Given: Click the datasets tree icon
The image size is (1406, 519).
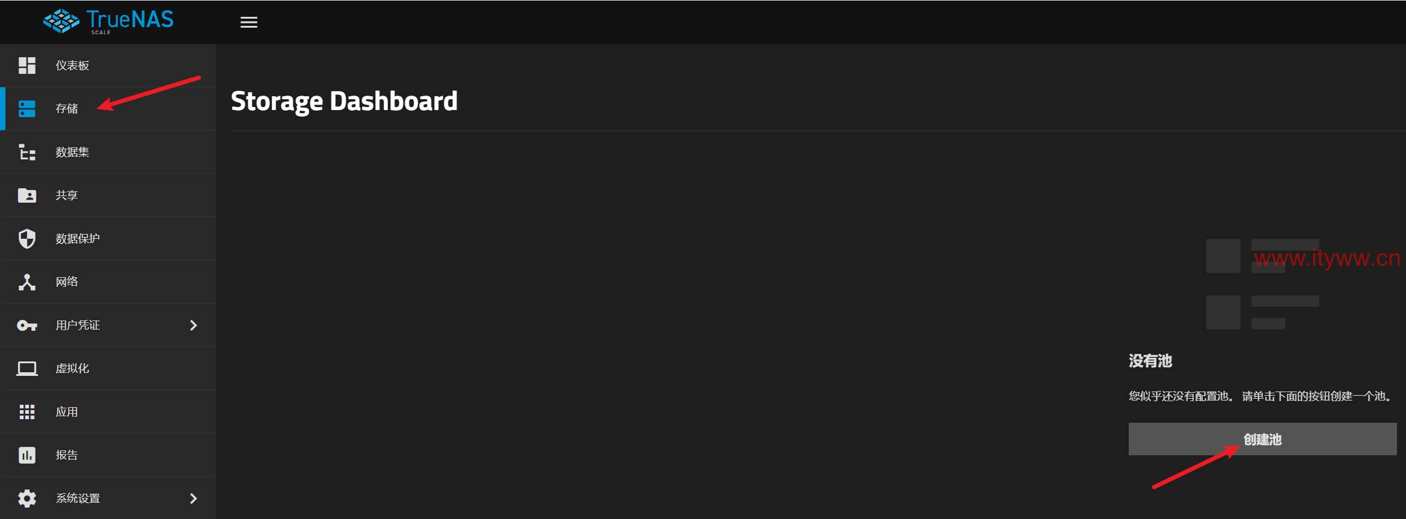Looking at the screenshot, I should pyautogui.click(x=27, y=152).
